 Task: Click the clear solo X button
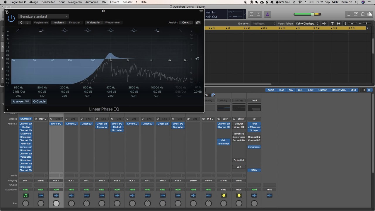point(251,14)
